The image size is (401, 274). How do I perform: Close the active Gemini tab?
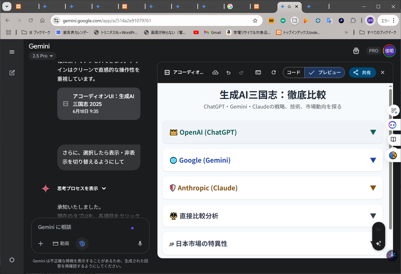point(297,6)
